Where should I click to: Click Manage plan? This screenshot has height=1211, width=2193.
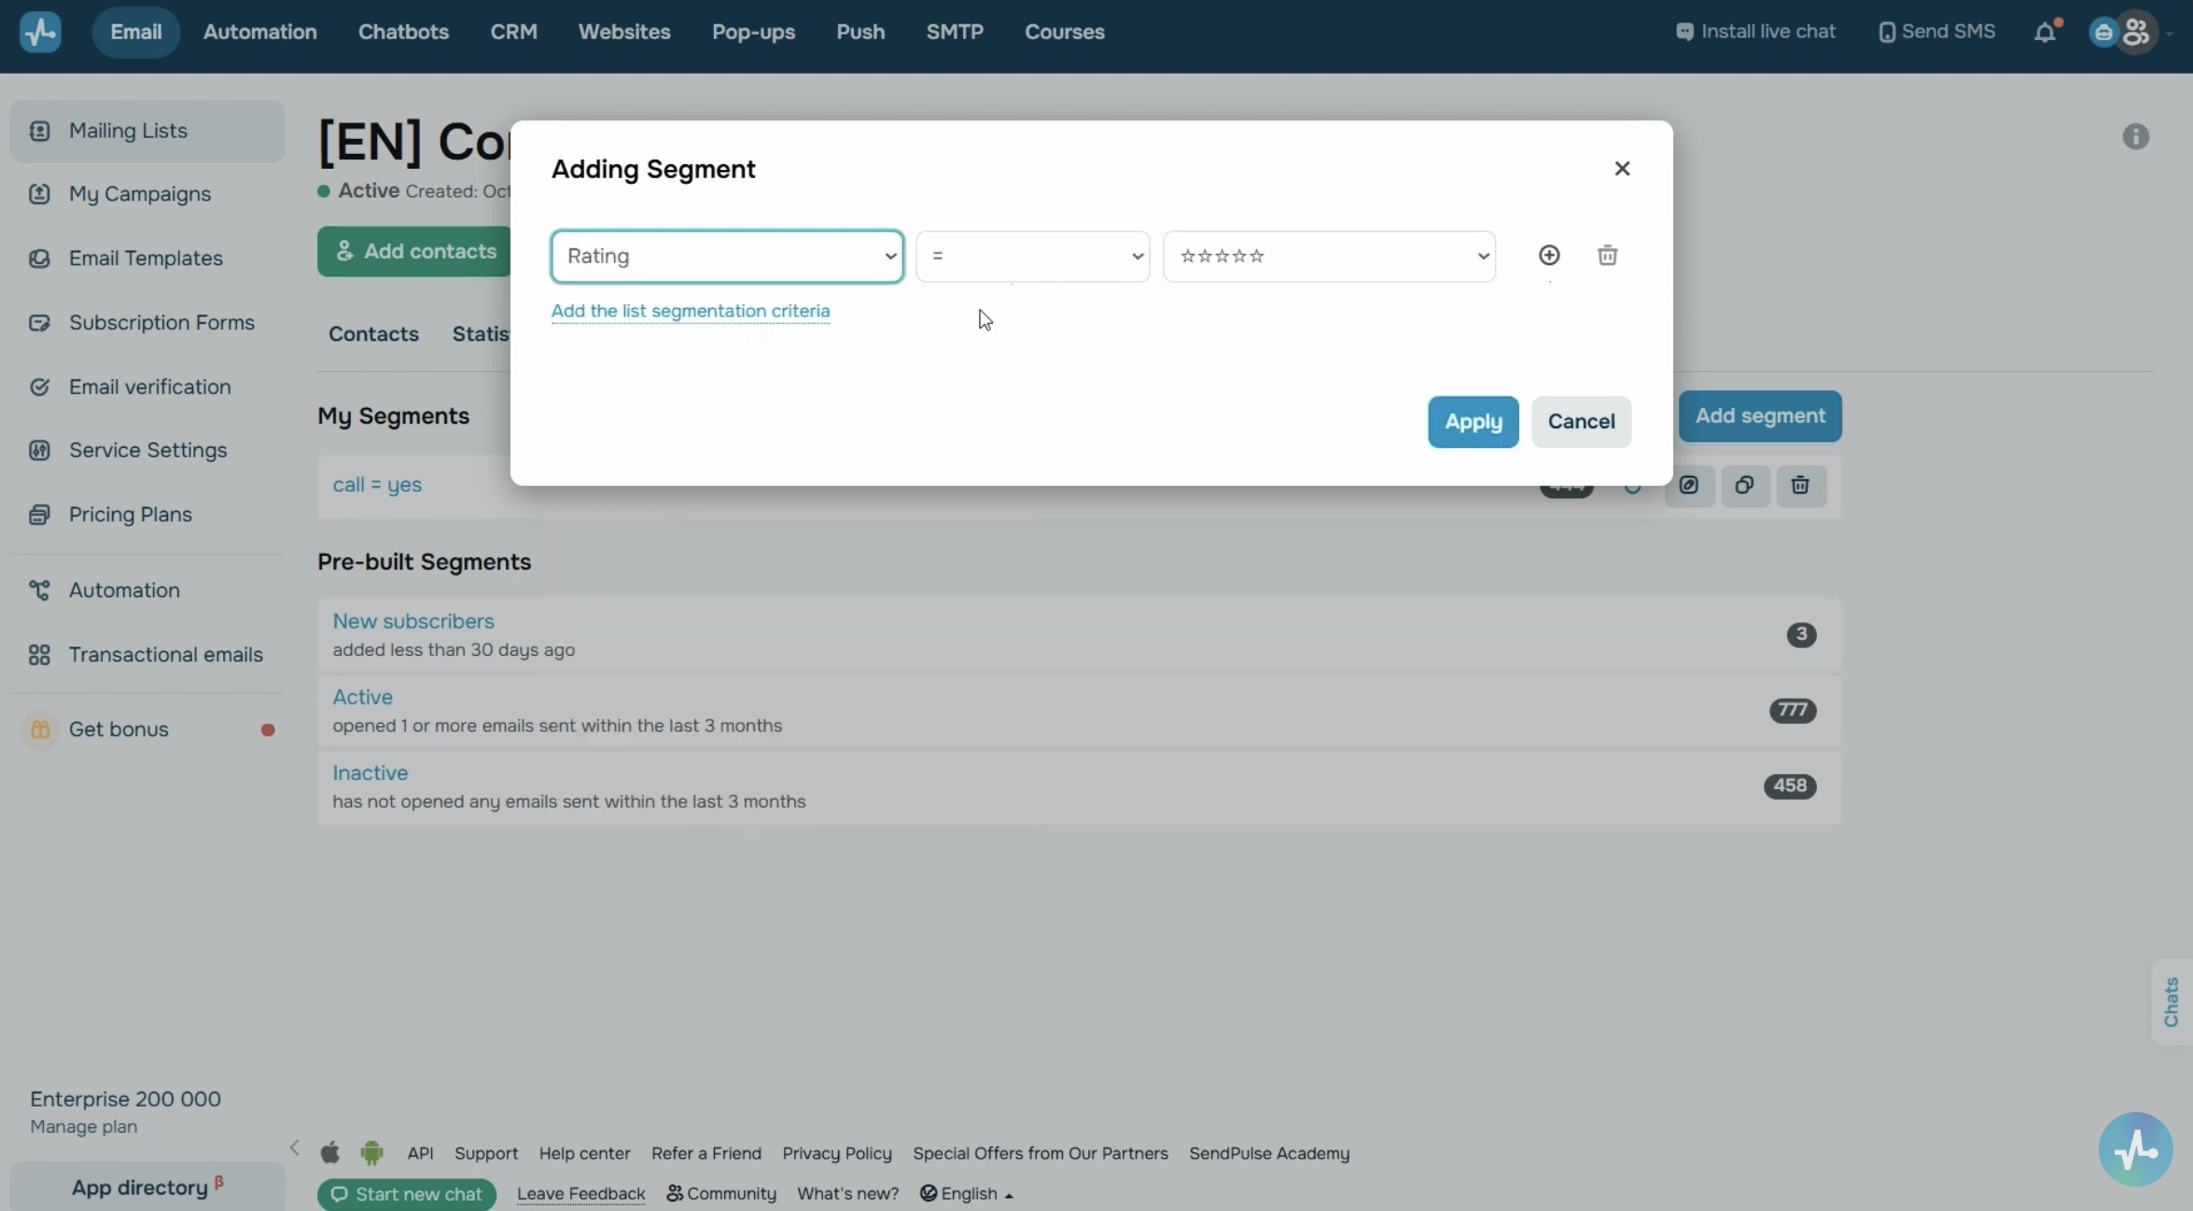click(x=83, y=1127)
